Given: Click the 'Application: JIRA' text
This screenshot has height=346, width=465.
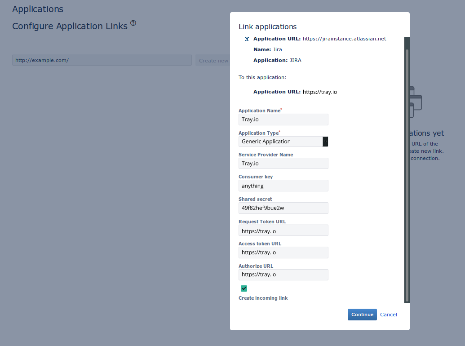Looking at the screenshot, I should click(x=277, y=60).
